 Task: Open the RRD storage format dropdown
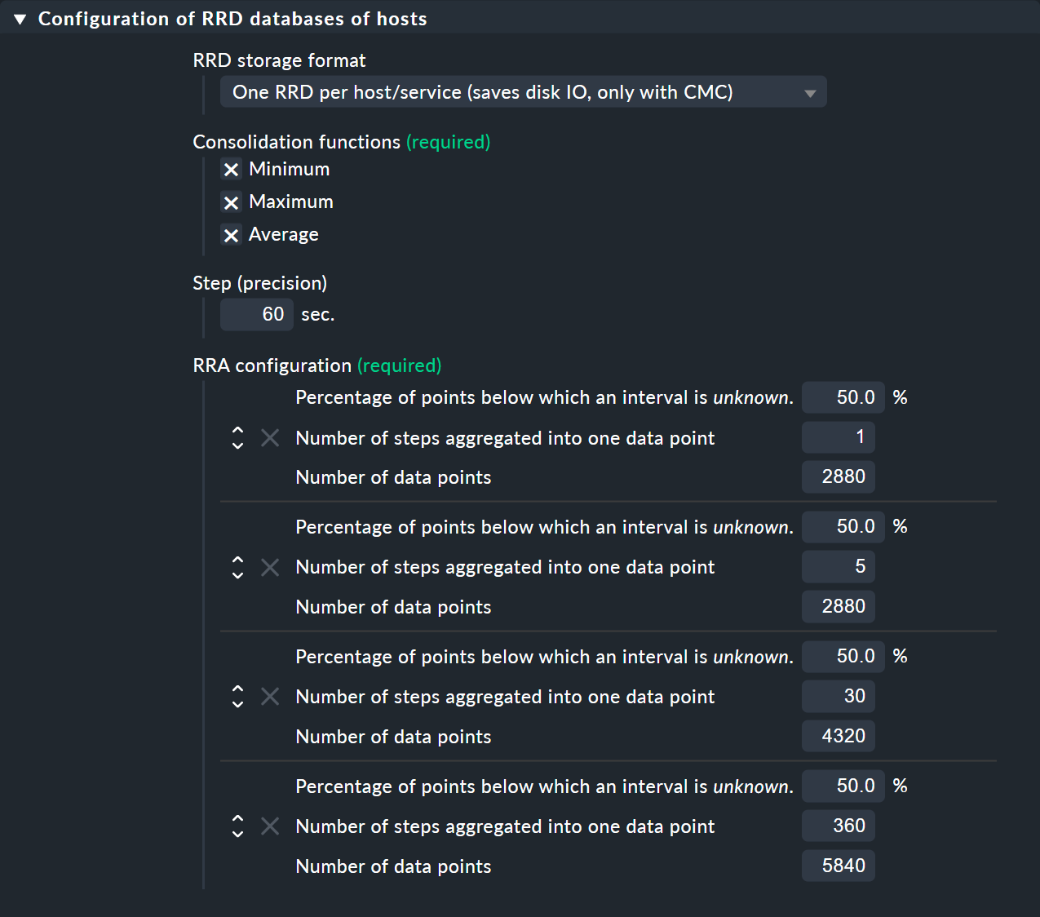point(523,91)
